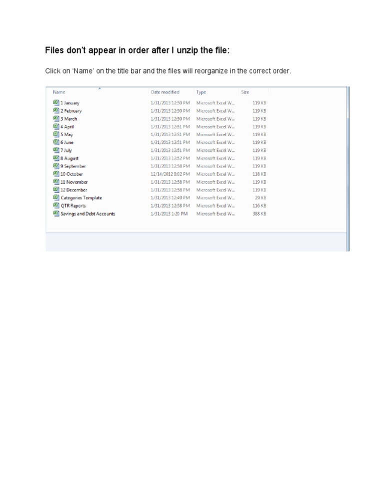Select the file named 6 June

point(67,142)
